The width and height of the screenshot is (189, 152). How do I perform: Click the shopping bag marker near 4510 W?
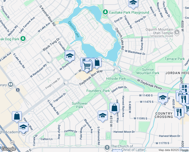[114, 108]
